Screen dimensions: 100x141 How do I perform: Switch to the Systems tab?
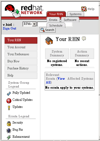point(76,14)
